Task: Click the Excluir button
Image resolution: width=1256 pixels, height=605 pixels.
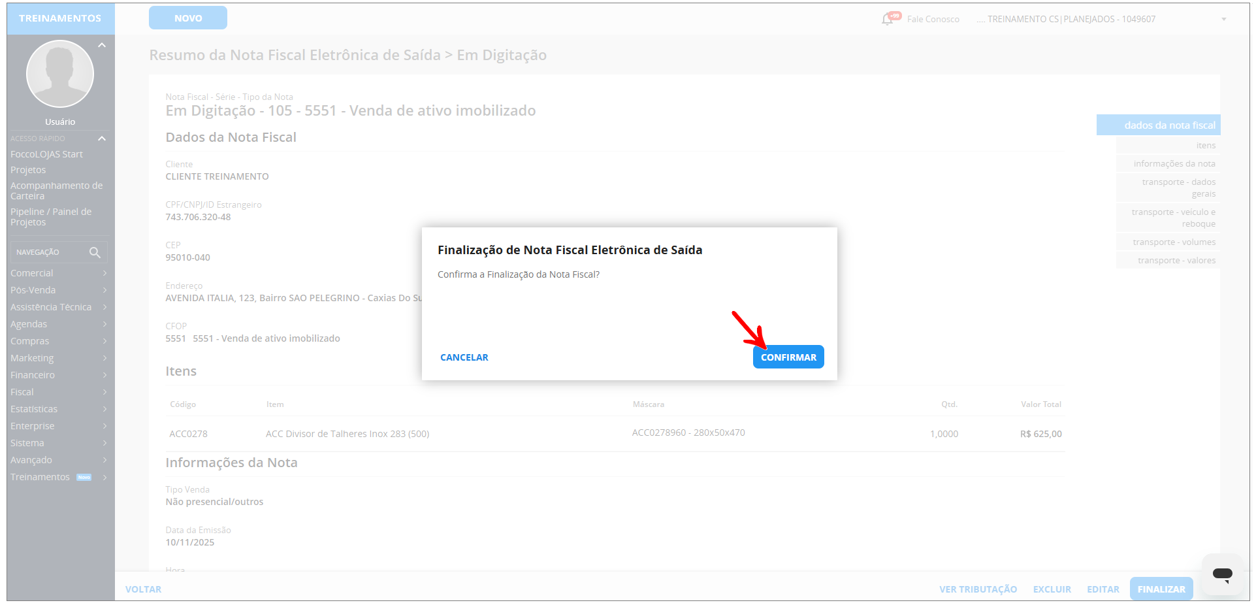Action: click(1052, 589)
